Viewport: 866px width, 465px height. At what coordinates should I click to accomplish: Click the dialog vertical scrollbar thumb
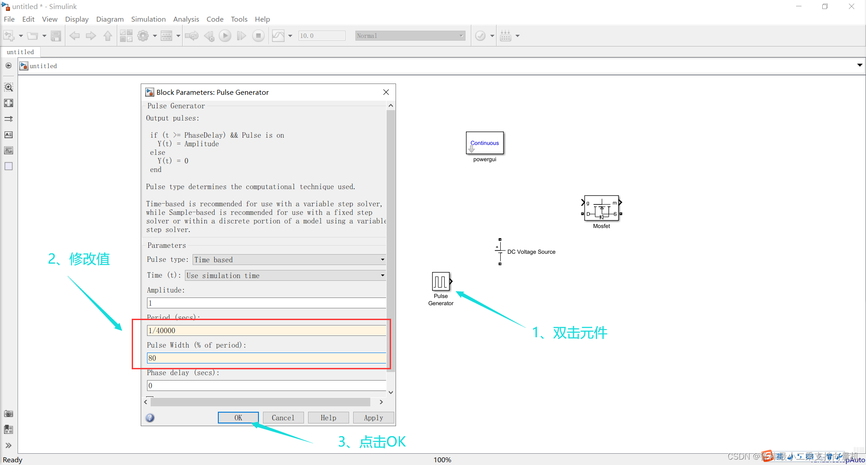click(x=391, y=241)
